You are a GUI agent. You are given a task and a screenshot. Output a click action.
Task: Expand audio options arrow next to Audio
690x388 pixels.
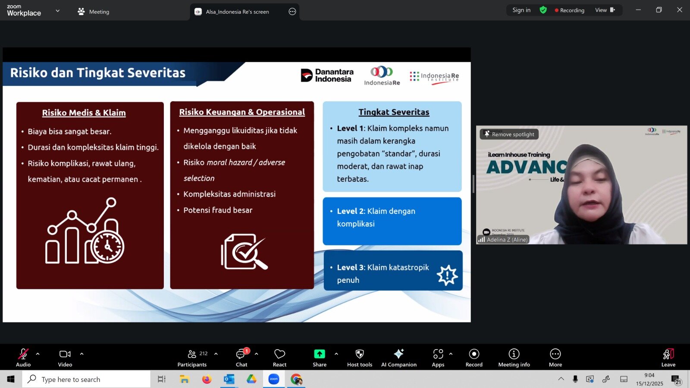38,354
